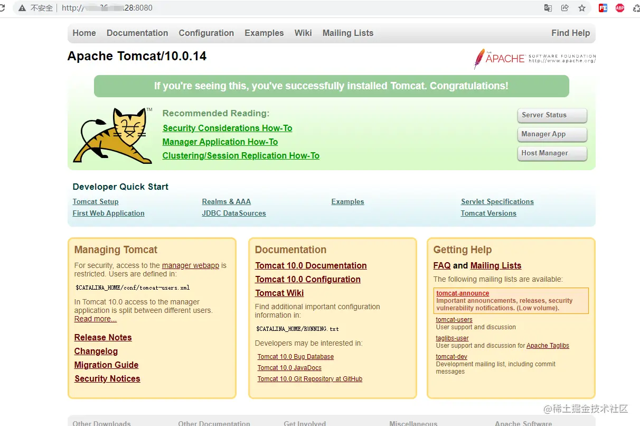The width and height of the screenshot is (640, 426).
Task: Open the First Web Application link
Action: tap(109, 213)
